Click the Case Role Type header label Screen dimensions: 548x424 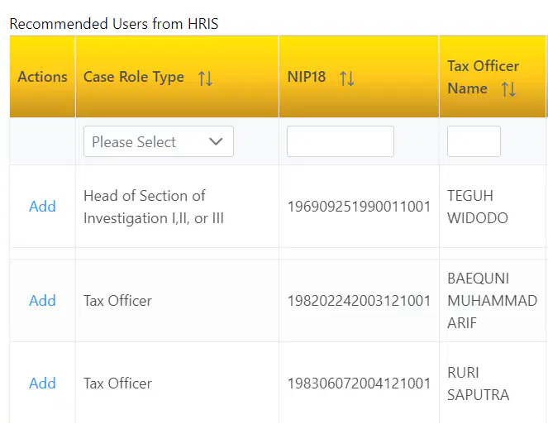[134, 77]
